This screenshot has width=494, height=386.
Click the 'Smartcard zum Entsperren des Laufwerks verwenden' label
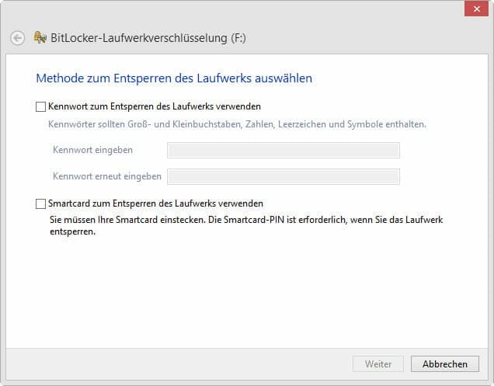coord(155,203)
